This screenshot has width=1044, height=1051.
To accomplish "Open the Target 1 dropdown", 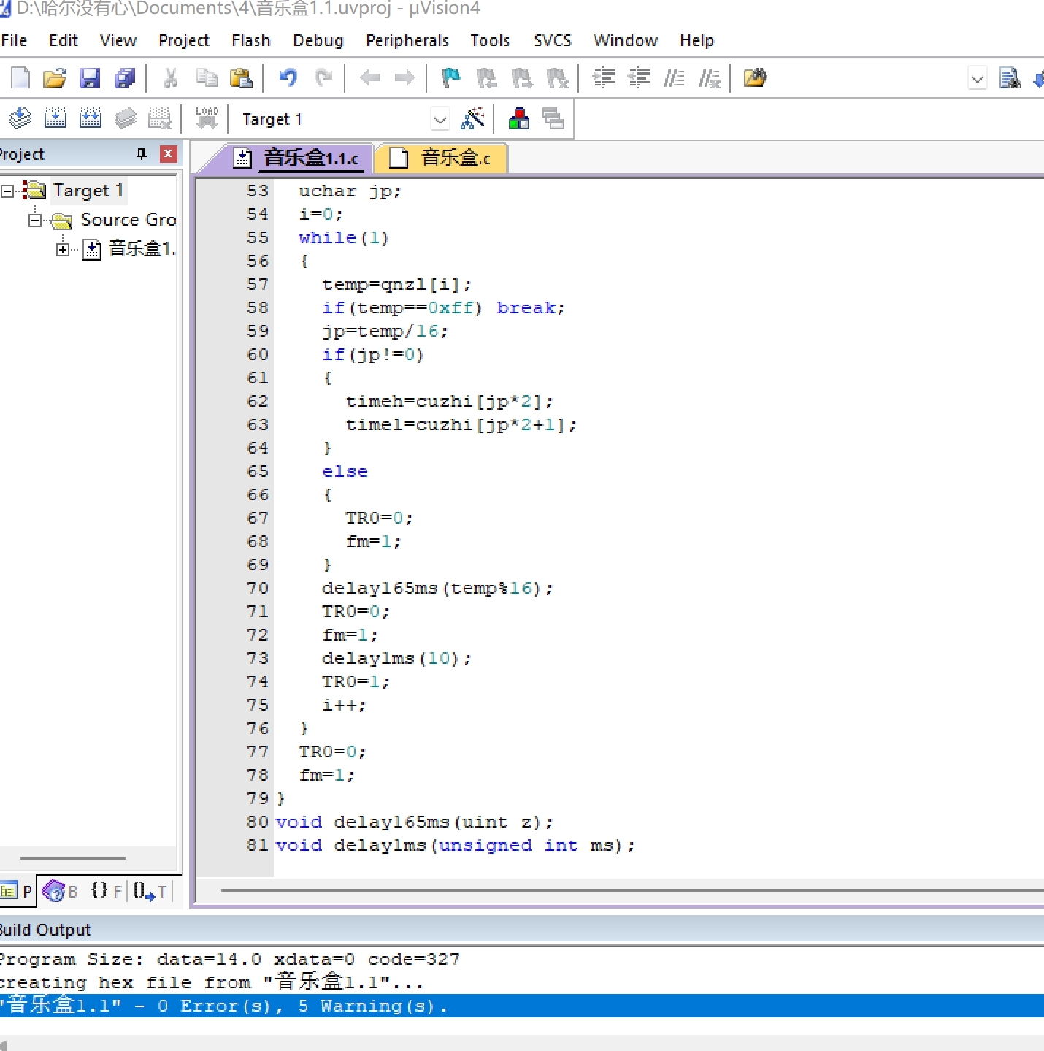I will [440, 119].
